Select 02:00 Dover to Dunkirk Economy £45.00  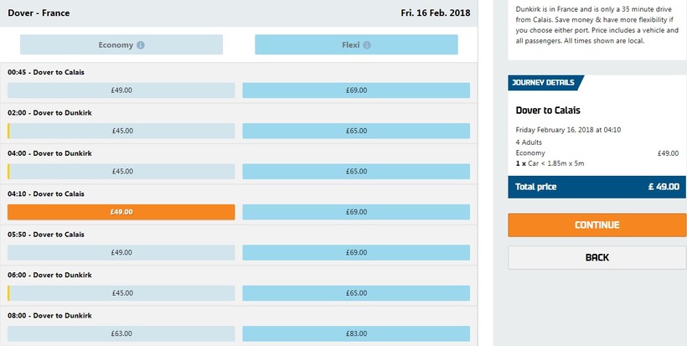pyautogui.click(x=121, y=131)
